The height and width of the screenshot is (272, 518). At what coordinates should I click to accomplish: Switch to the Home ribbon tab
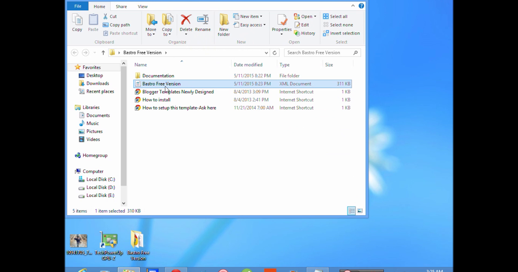(x=99, y=6)
